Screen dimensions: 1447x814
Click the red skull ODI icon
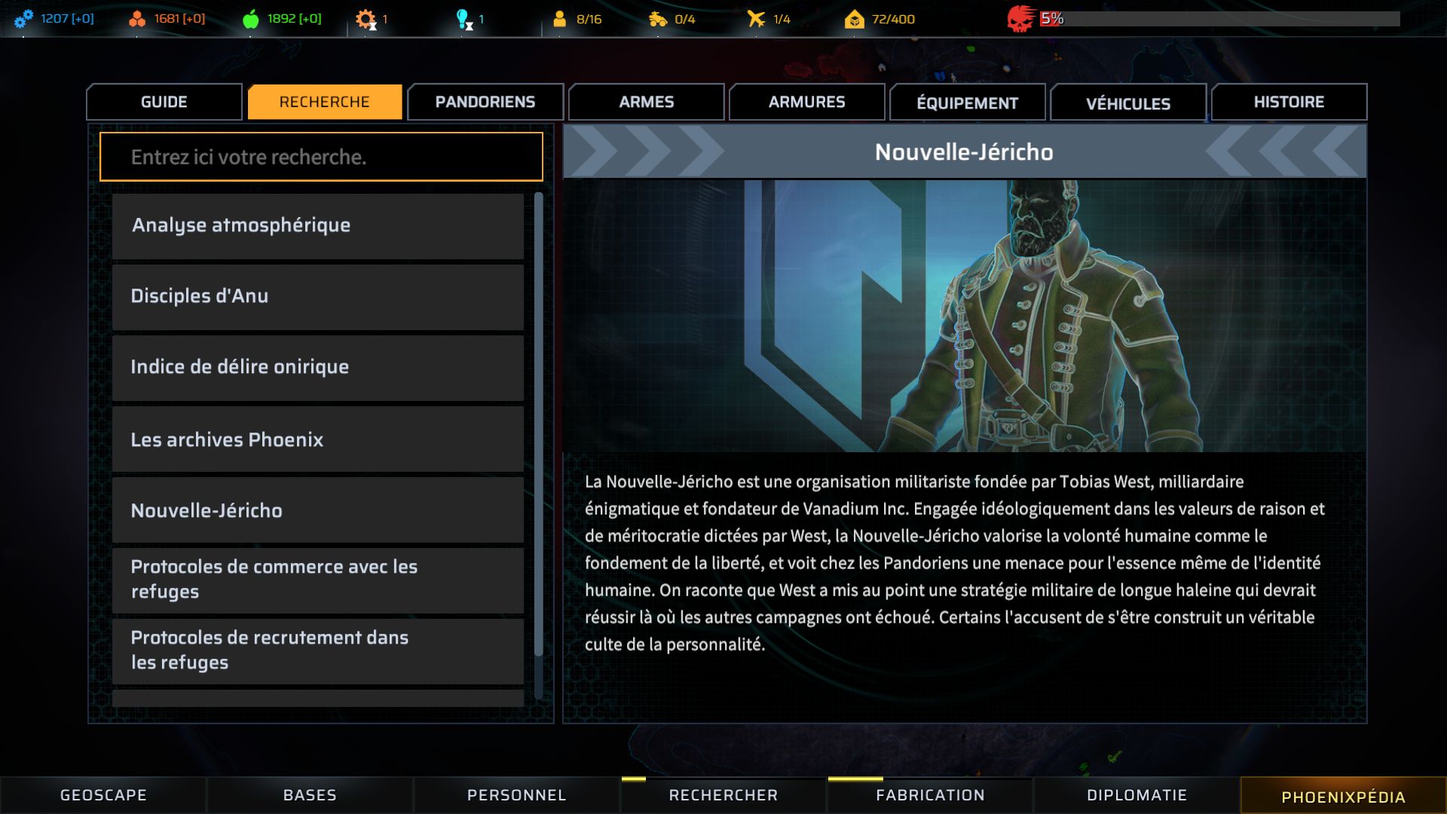[x=1020, y=19]
